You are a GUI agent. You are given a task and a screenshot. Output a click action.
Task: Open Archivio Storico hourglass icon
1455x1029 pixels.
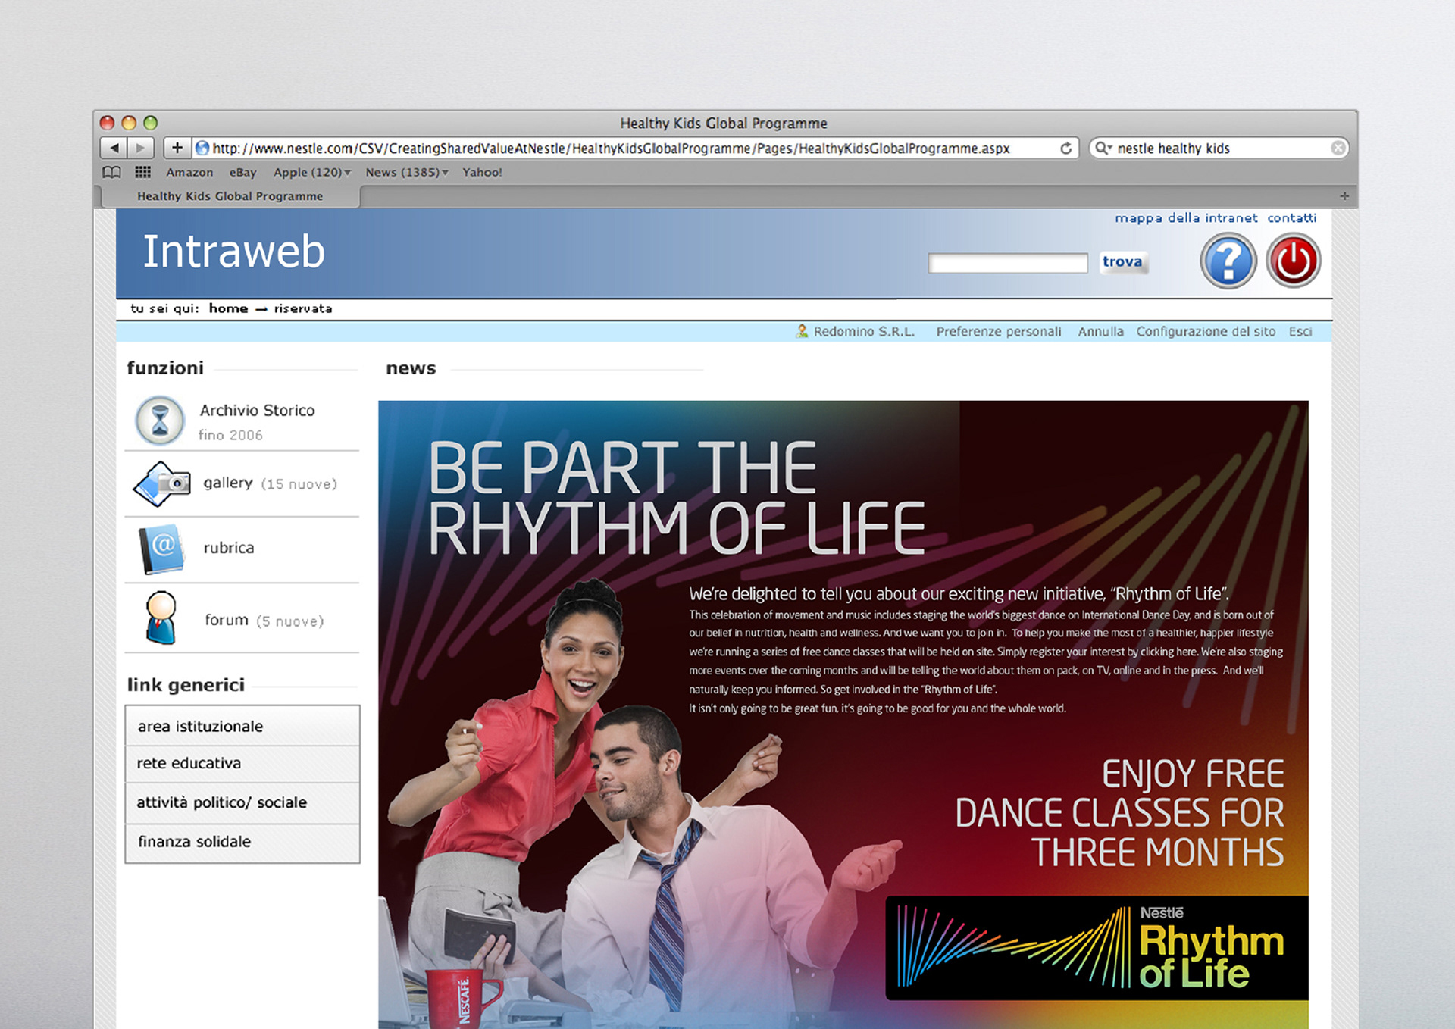click(160, 420)
